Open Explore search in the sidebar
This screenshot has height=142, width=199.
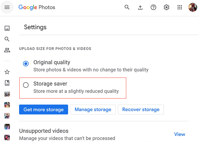[x=7, y=39]
